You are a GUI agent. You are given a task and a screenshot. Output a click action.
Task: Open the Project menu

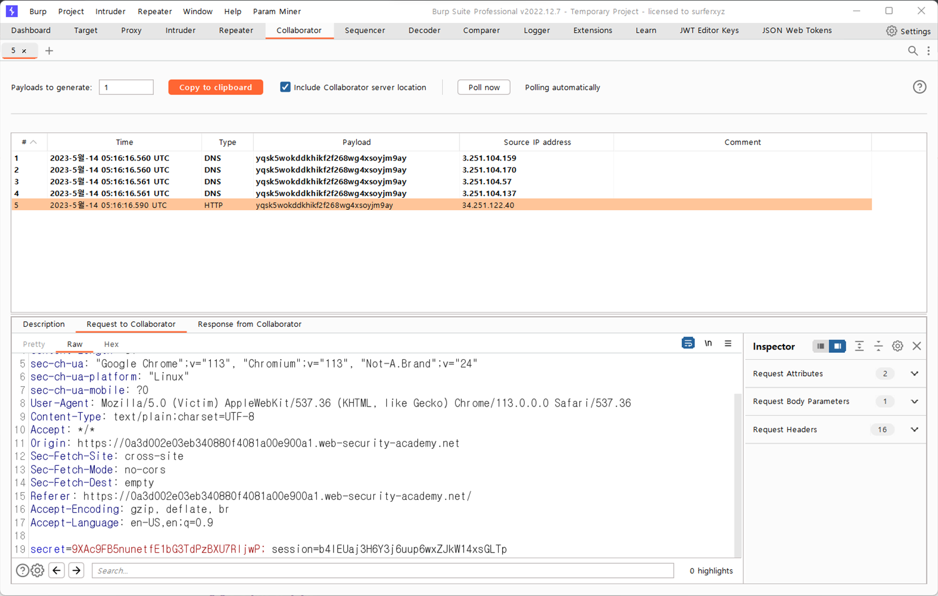[71, 11]
